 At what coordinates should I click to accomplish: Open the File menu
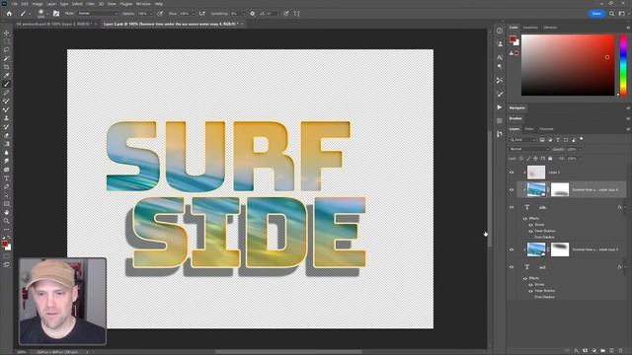click(x=14, y=4)
